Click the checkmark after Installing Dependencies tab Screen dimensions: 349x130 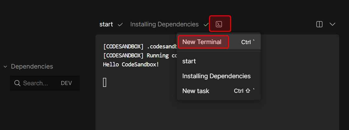point(206,24)
